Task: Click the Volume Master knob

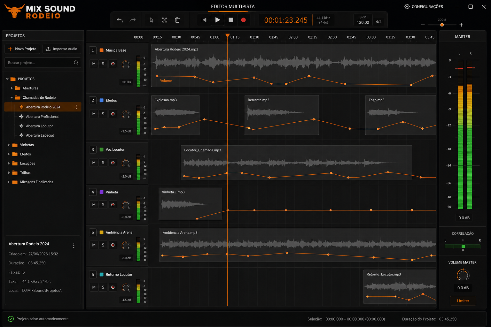Action: coord(463,275)
